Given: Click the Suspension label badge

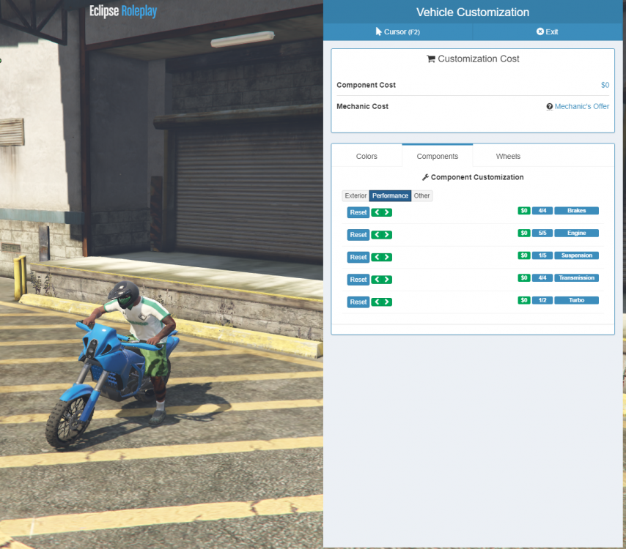Looking at the screenshot, I should point(576,255).
